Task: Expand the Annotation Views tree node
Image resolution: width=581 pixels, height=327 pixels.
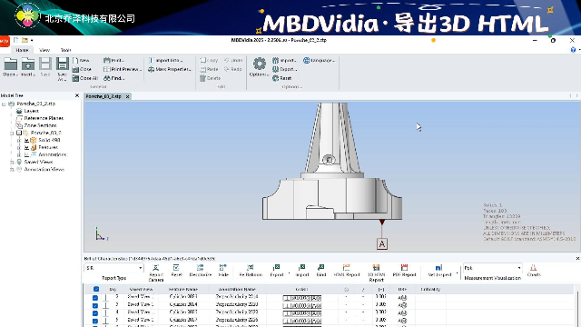Action: point(12,170)
